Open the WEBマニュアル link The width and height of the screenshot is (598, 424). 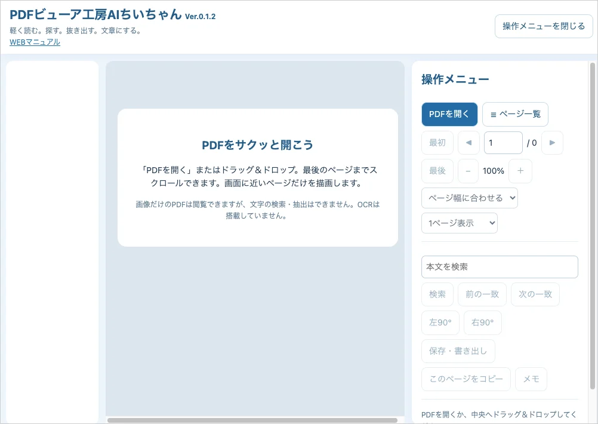[35, 42]
